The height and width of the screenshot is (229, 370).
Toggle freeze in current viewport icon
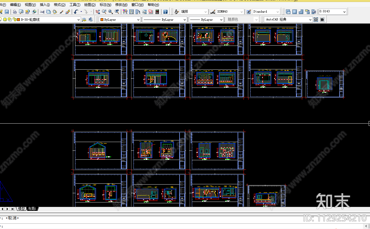9,19
